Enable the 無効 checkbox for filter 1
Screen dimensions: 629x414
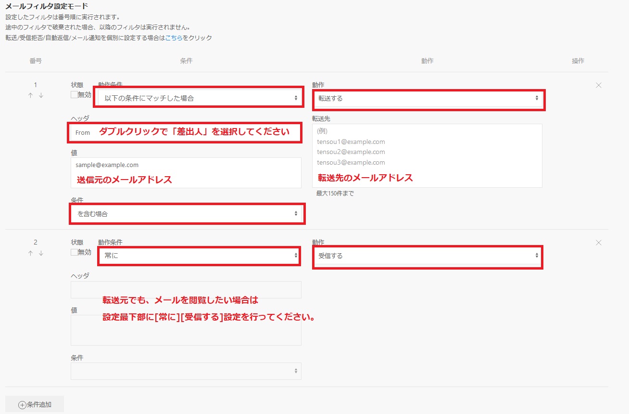(74, 95)
